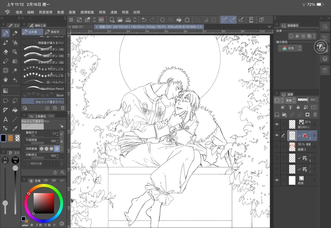331x228 pixels.
Task: Open the 檔案 menu
Action: [x=19, y=12]
